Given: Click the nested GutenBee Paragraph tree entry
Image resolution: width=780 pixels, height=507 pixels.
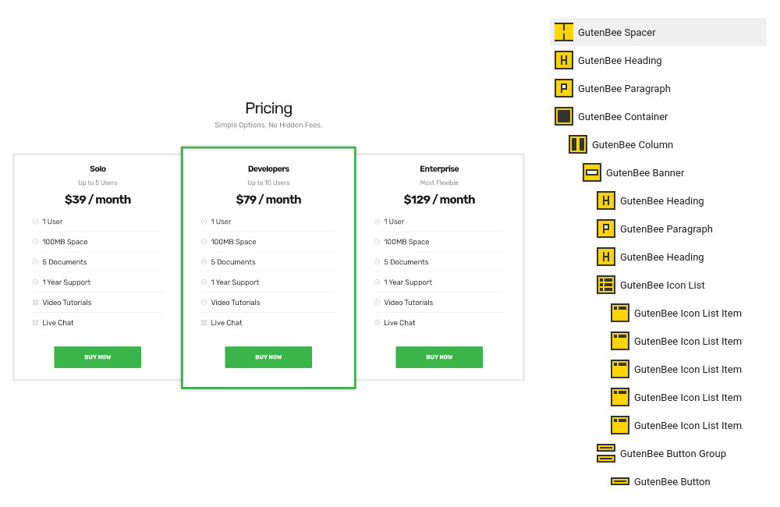Looking at the screenshot, I should [x=654, y=229].
